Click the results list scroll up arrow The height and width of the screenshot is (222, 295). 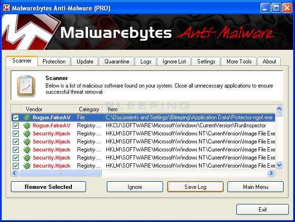[x=279, y=109]
